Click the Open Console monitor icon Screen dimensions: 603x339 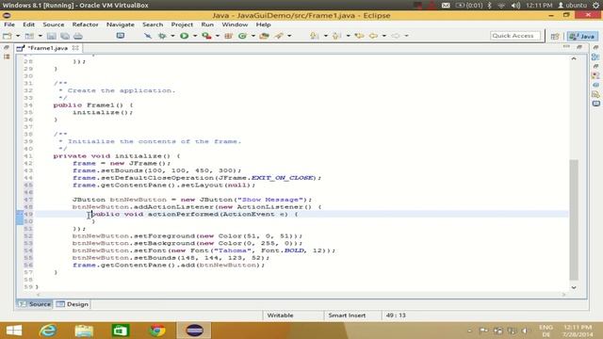[x=121, y=36]
